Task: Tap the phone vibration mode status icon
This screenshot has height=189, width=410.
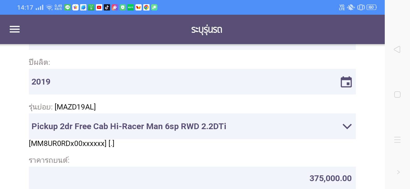Action: click(x=361, y=7)
